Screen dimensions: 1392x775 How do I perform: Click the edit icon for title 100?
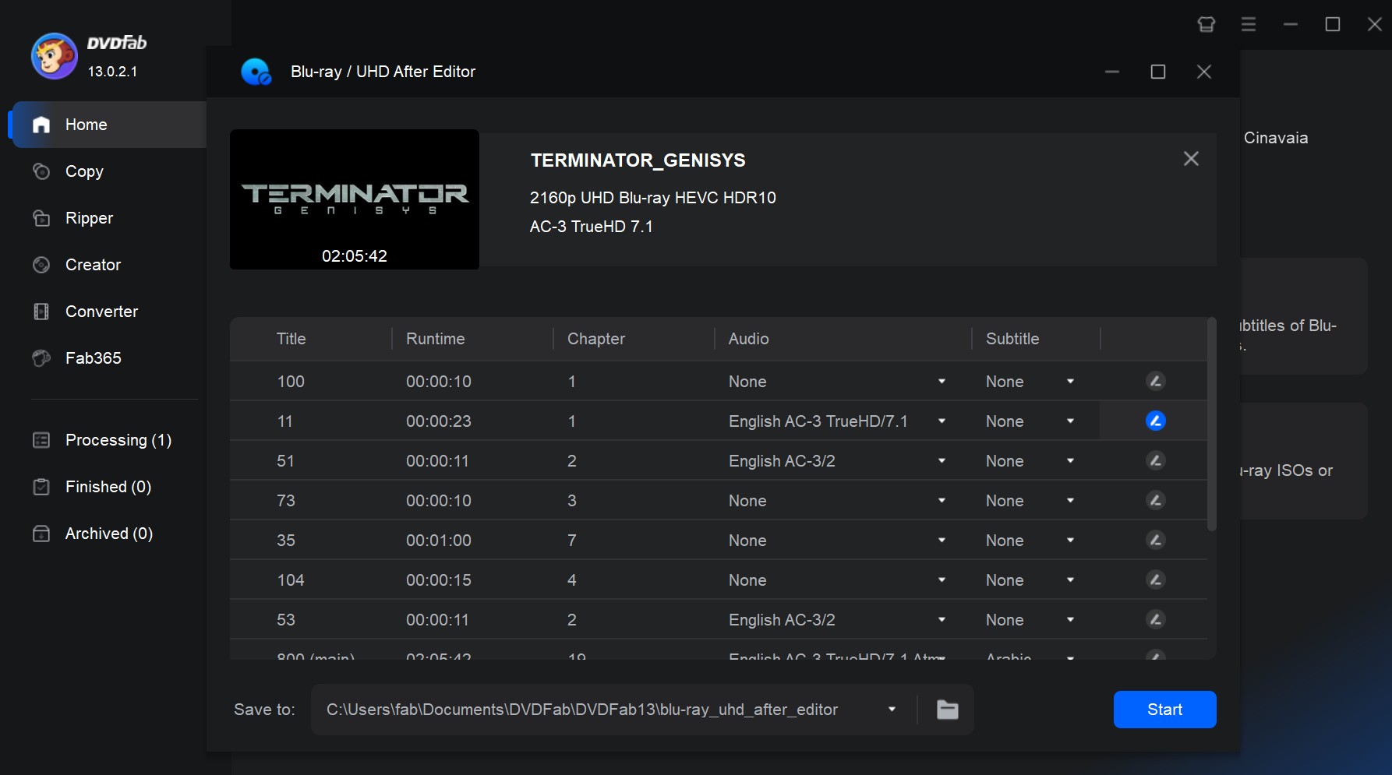click(1155, 382)
